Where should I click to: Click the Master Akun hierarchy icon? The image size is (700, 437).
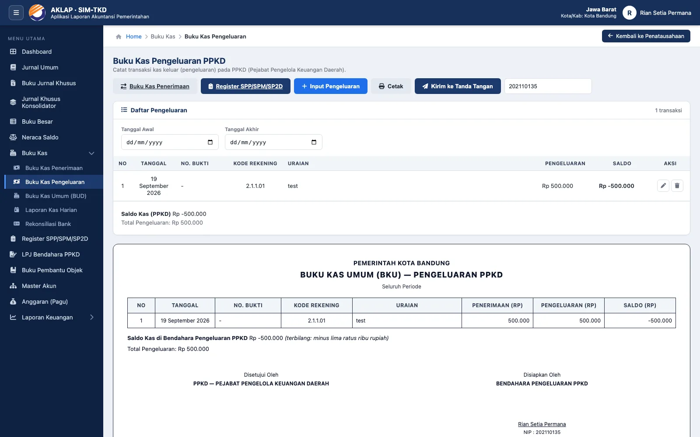pos(13,286)
